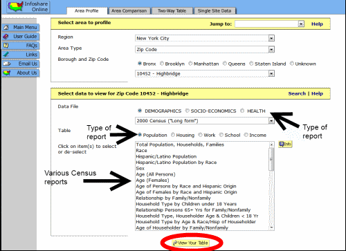Open the Jump to dropdown
This screenshot has height=251, width=346.
[270, 24]
